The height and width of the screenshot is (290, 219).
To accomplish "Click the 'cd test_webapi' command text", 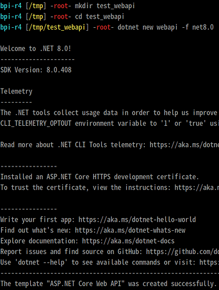I will [x=99, y=17].
